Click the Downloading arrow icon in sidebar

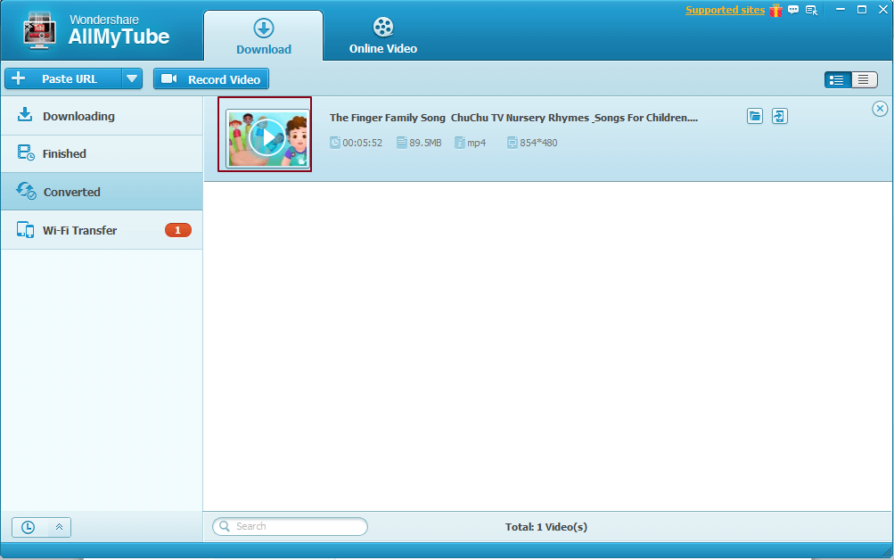click(x=25, y=115)
